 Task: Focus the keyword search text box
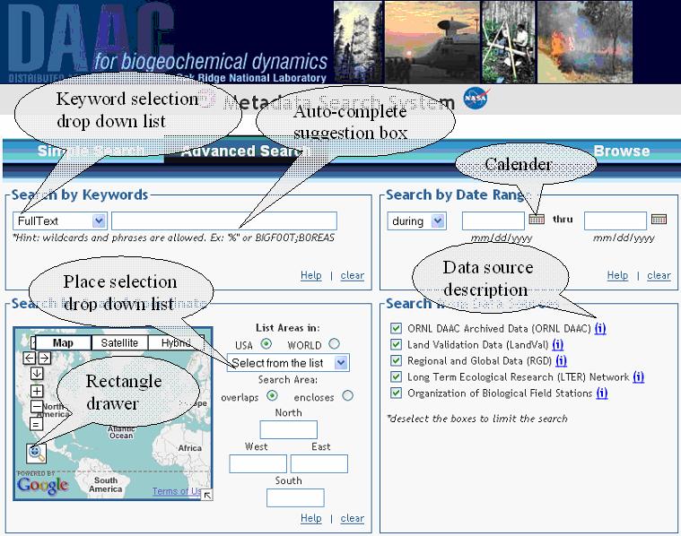(x=224, y=220)
